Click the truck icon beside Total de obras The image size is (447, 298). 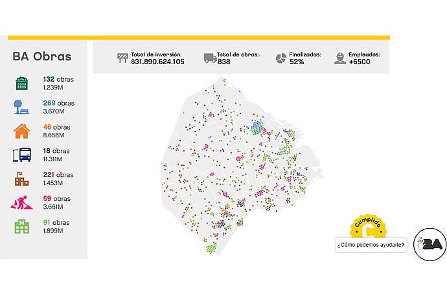[x=210, y=58]
